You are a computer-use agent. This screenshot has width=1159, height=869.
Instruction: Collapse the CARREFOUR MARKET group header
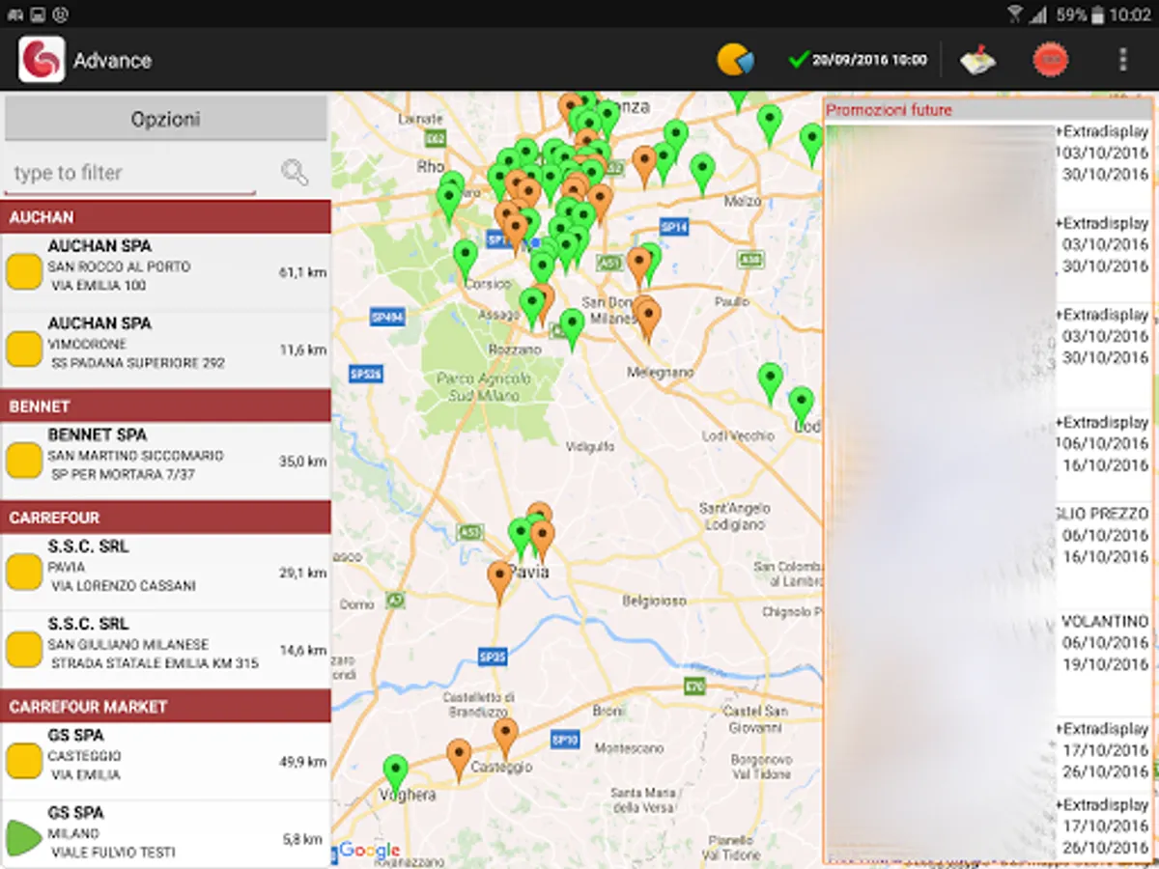(165, 706)
